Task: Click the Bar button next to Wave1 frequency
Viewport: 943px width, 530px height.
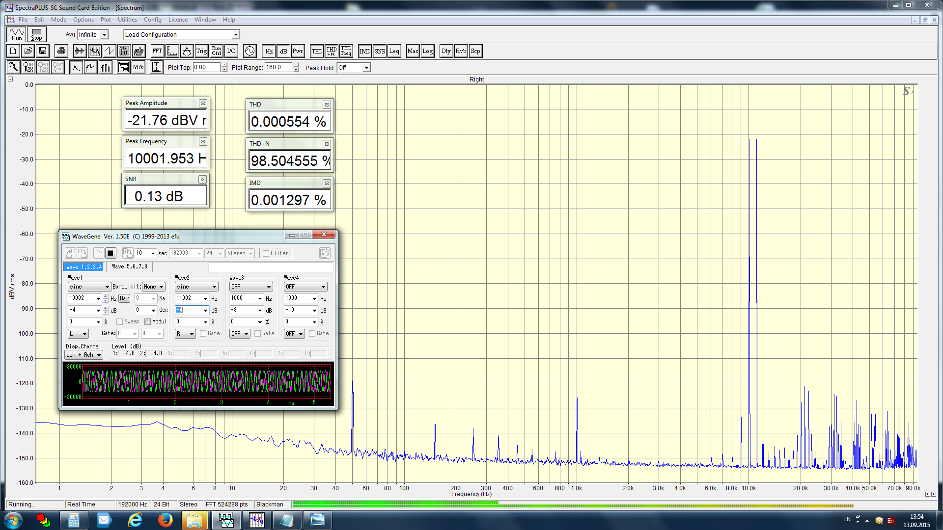Action: pos(124,298)
